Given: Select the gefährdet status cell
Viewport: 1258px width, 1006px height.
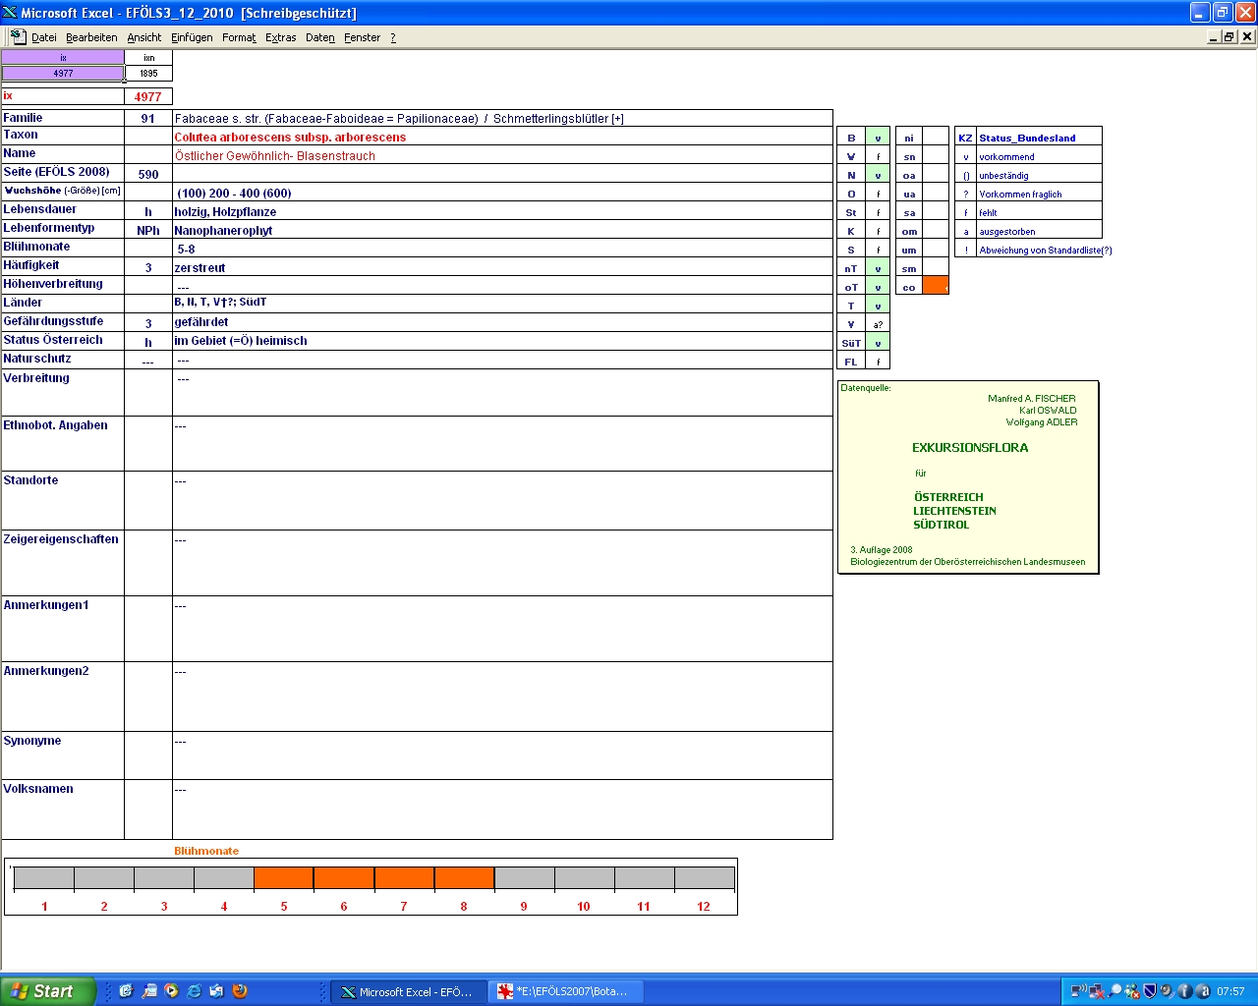Looking at the screenshot, I should (x=502, y=321).
